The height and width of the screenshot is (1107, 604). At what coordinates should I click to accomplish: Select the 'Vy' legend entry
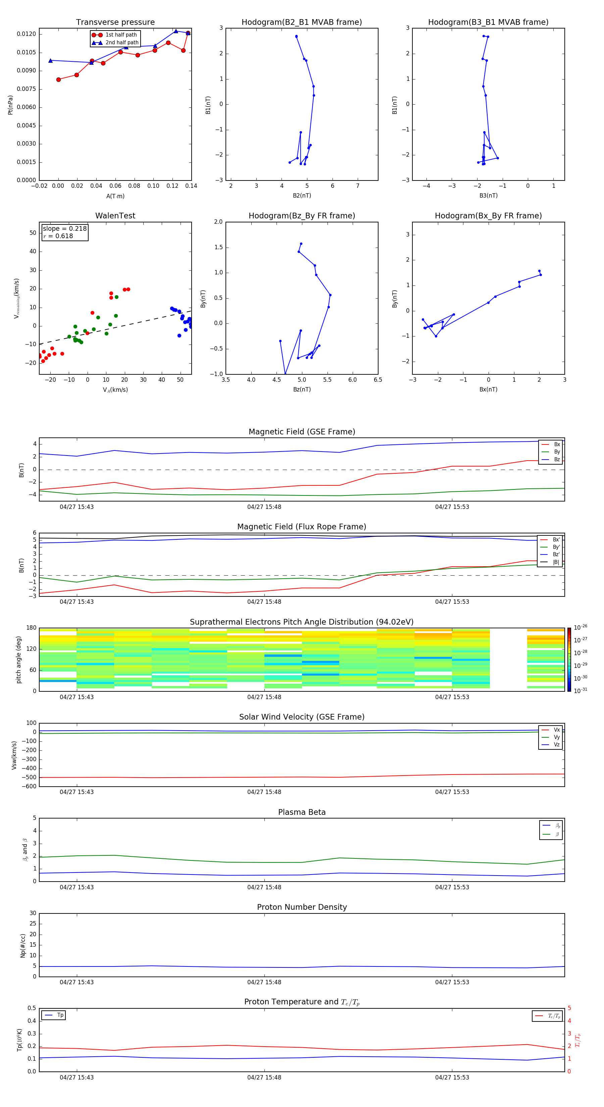pyautogui.click(x=551, y=737)
